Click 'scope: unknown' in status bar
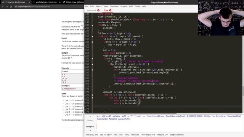This screenshot has width=244, height=137. click(177, 135)
